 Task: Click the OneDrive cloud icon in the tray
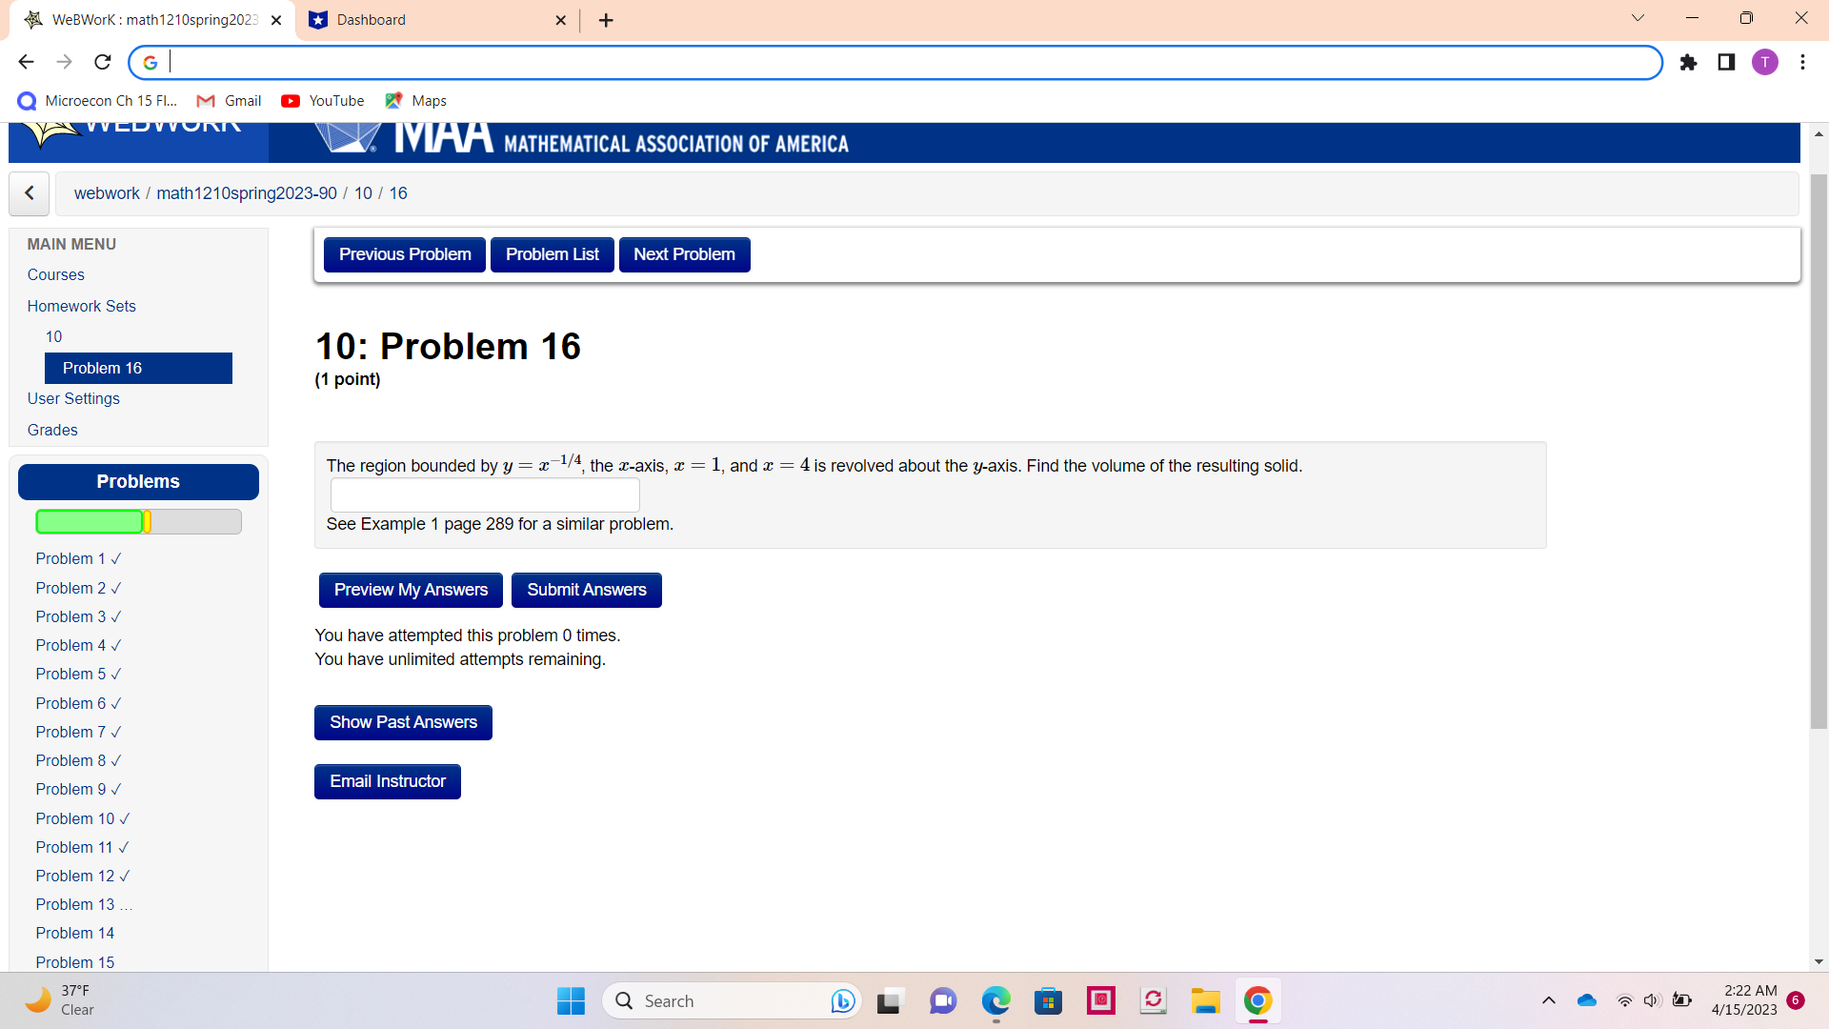click(1586, 1000)
